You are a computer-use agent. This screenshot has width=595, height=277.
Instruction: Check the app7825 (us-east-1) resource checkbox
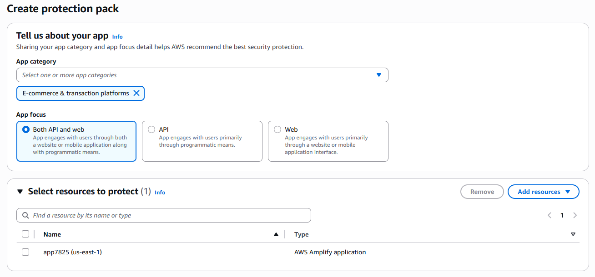[25, 252]
